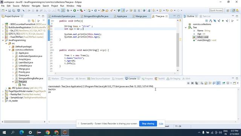Expand the RestApiTest project
Screen dimensions: 241x136
coord(3,94)
